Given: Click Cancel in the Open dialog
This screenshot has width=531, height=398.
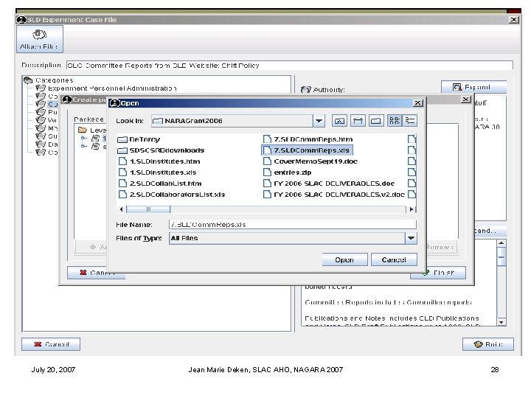Looking at the screenshot, I should 394,259.
